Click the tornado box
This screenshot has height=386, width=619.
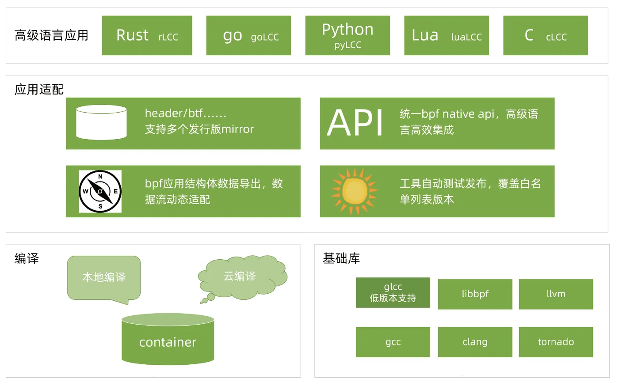pos(556,342)
